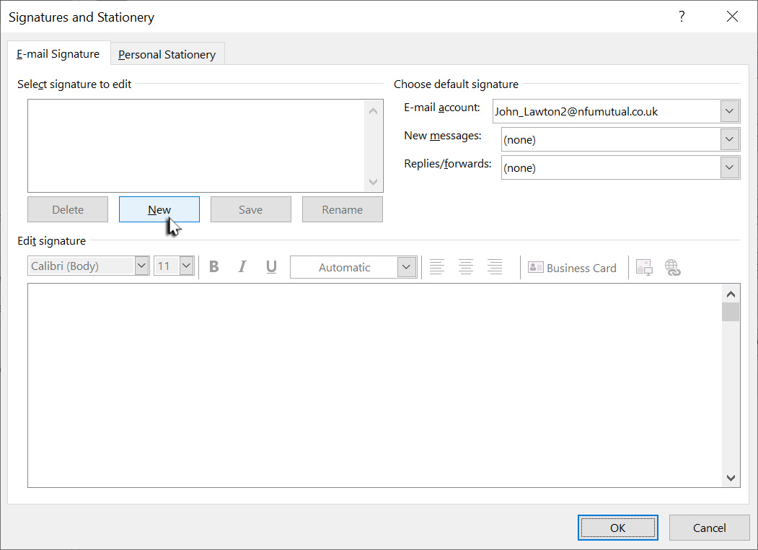This screenshot has height=550, width=758.
Task: Center the signature text
Action: [x=466, y=266]
